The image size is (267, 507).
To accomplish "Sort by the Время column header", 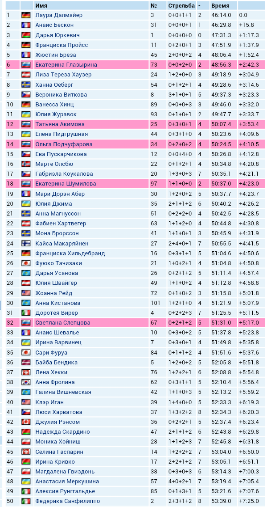I will [x=220, y=5].
